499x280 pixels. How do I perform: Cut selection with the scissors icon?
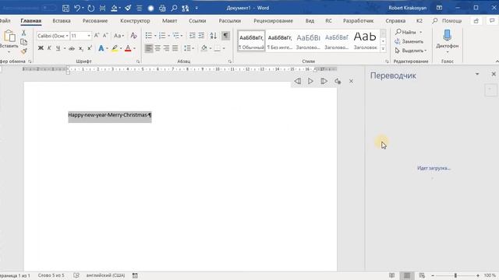(23, 33)
